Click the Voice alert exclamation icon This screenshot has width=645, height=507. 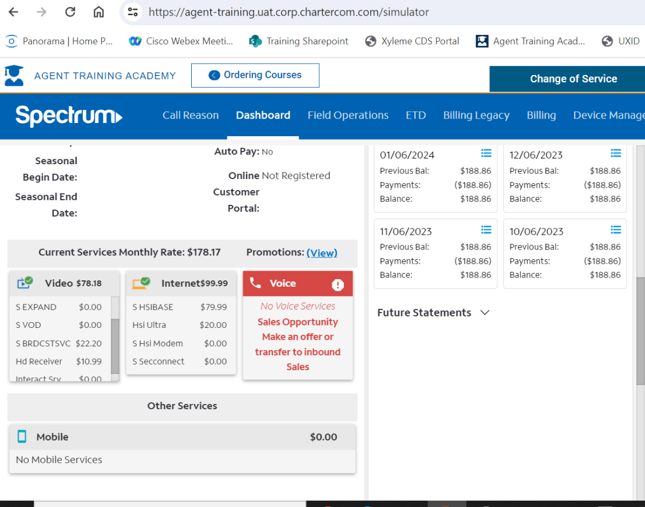click(x=338, y=284)
